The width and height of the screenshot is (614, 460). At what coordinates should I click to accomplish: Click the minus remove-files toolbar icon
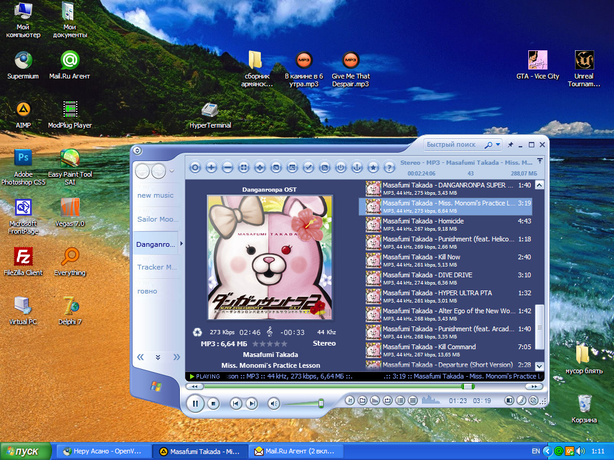227,168
